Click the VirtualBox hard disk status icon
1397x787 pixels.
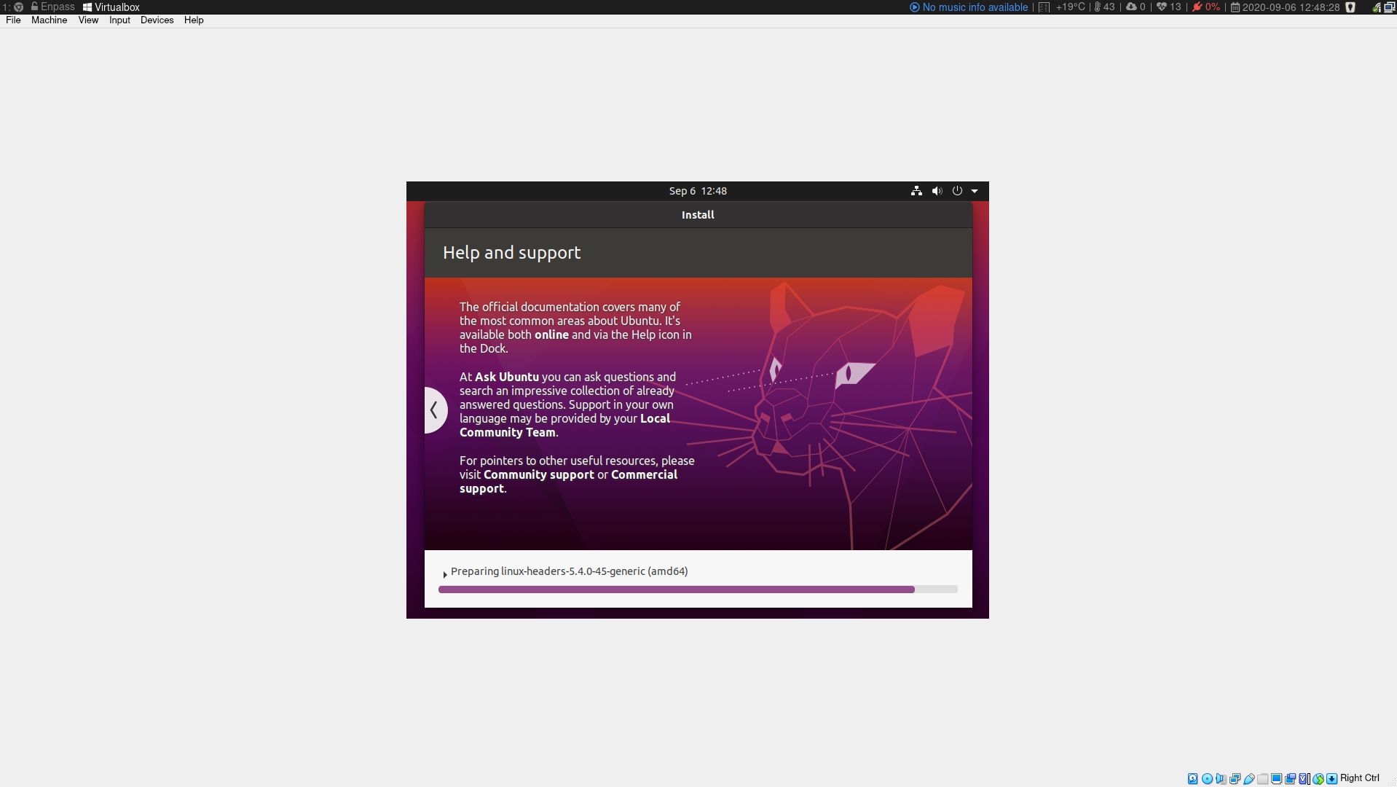1192,778
